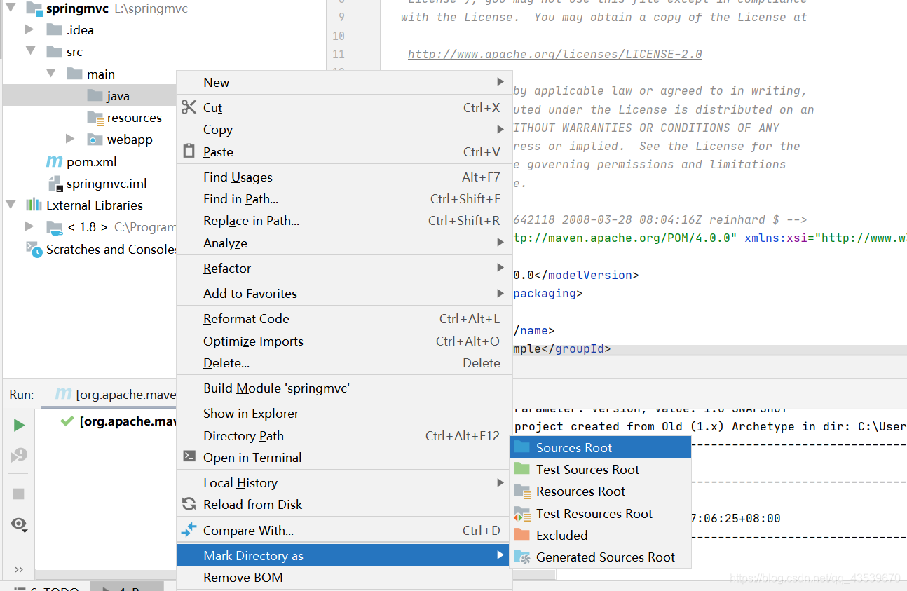907x591 pixels.
Task: Select Sources Root text in submenu
Action: pyautogui.click(x=574, y=448)
